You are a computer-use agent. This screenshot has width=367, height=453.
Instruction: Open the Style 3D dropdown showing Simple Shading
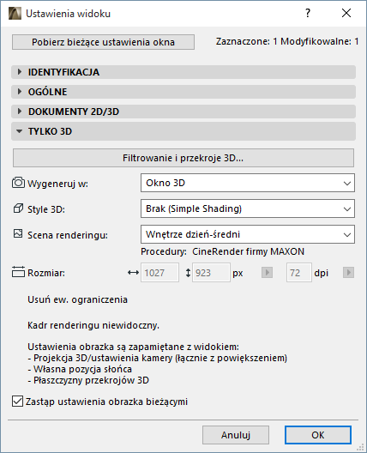[x=248, y=208]
